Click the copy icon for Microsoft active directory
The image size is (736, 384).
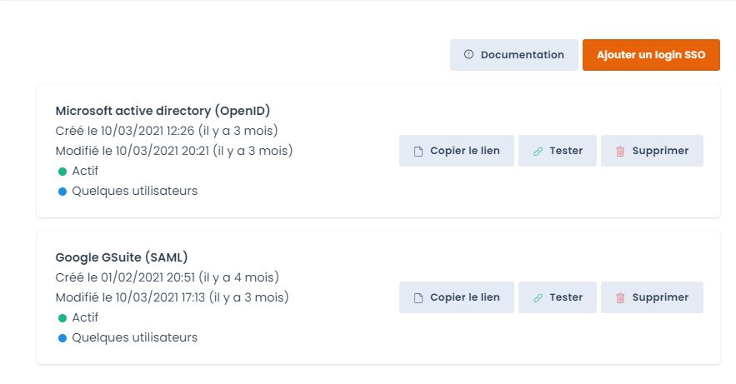(x=418, y=152)
